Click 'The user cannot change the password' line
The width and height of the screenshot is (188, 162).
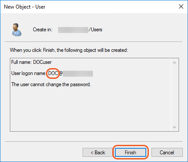51,84
